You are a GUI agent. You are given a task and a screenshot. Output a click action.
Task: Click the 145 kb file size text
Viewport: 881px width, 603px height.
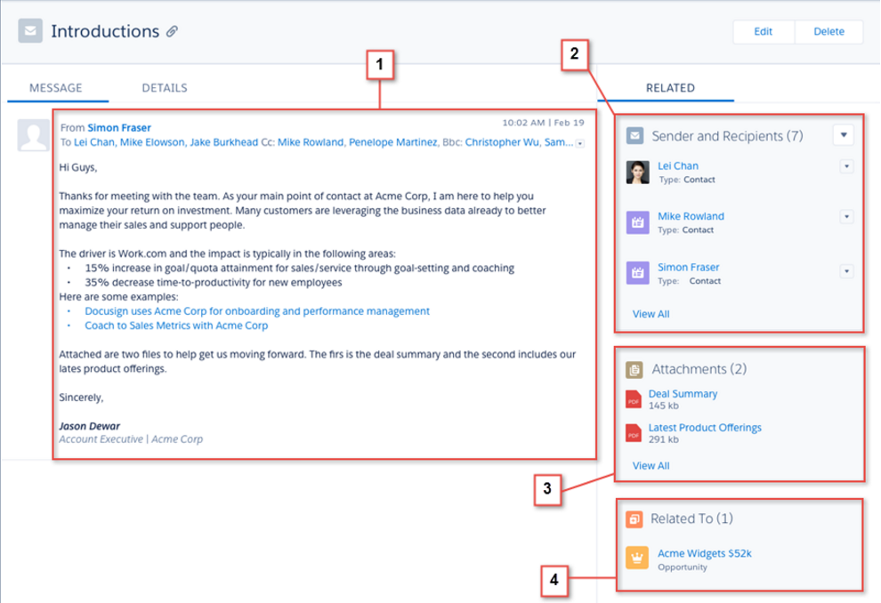coord(664,406)
